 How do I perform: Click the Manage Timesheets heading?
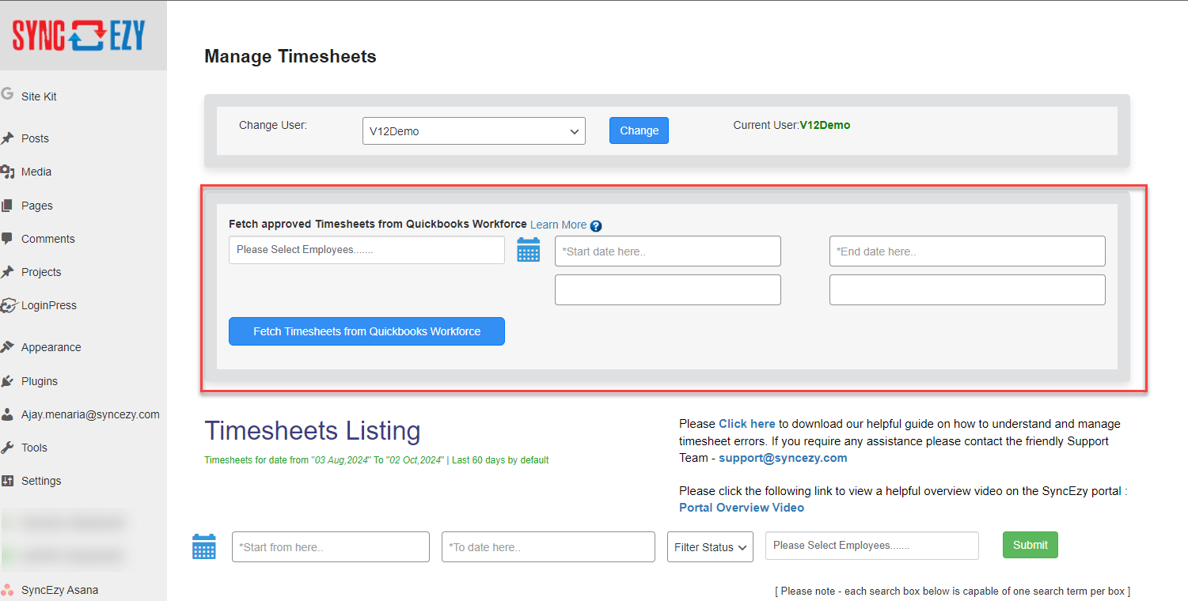tap(290, 56)
